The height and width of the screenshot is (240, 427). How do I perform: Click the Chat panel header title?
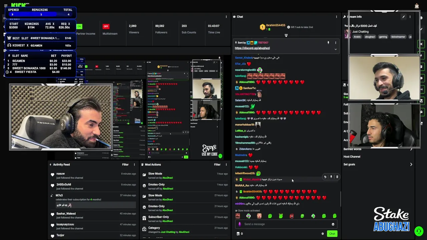coord(240,17)
